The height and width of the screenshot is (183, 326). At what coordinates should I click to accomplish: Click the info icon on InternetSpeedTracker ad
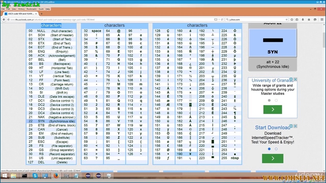tap(291, 127)
